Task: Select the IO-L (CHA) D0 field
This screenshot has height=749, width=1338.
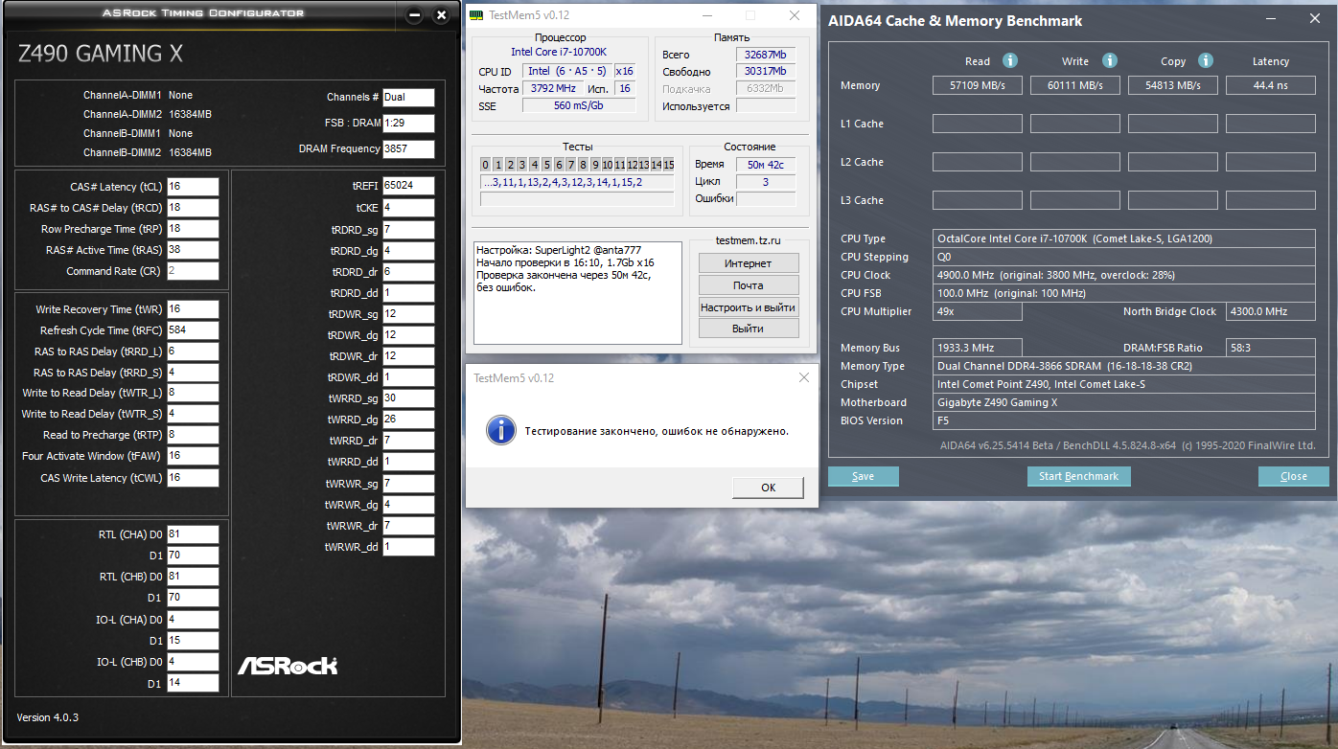Action: 193,620
